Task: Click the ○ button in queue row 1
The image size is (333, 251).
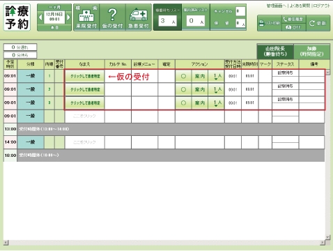Action: click(183, 76)
